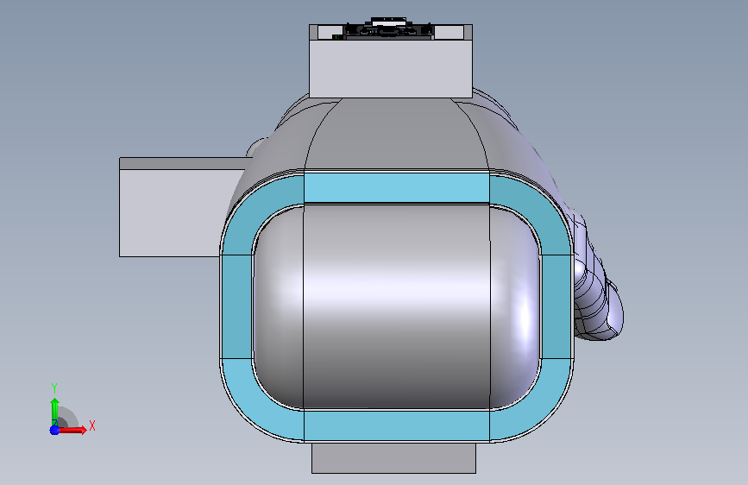The image size is (748, 485).
Task: Pick the bottom straight segment of the blue ring
Action: (x=396, y=425)
